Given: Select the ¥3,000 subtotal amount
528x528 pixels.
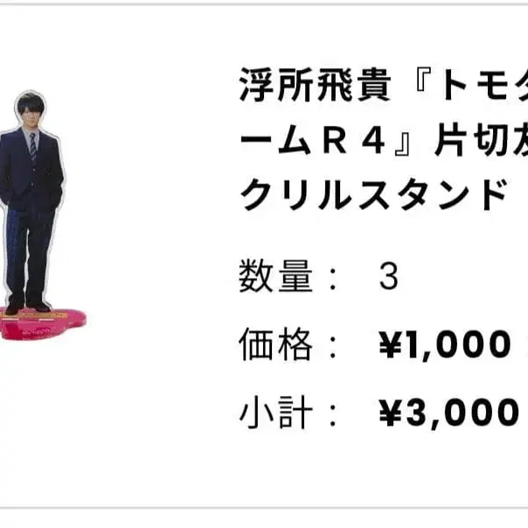Looking at the screenshot, I should (448, 413).
